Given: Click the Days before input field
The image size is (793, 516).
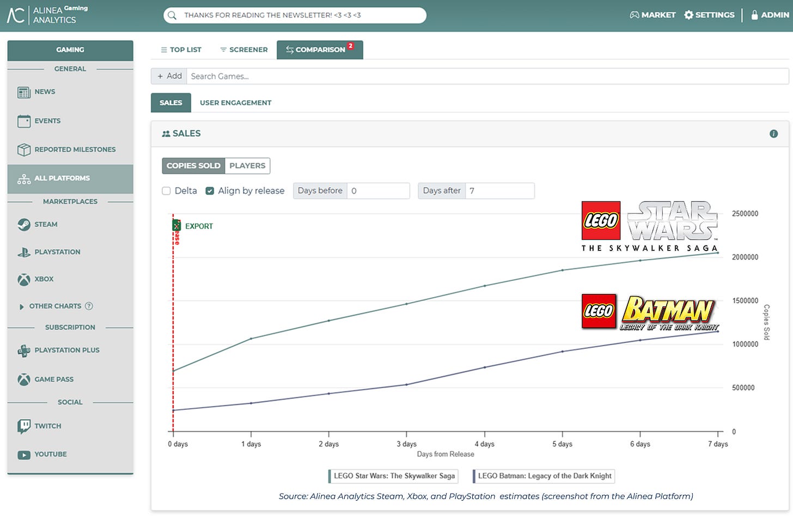Looking at the screenshot, I should click(378, 191).
